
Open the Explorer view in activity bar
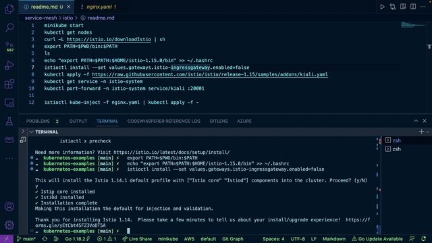click(x=9, y=9)
